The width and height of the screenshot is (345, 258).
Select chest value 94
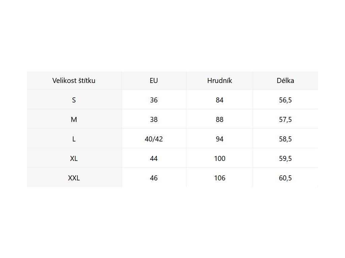pos(219,139)
